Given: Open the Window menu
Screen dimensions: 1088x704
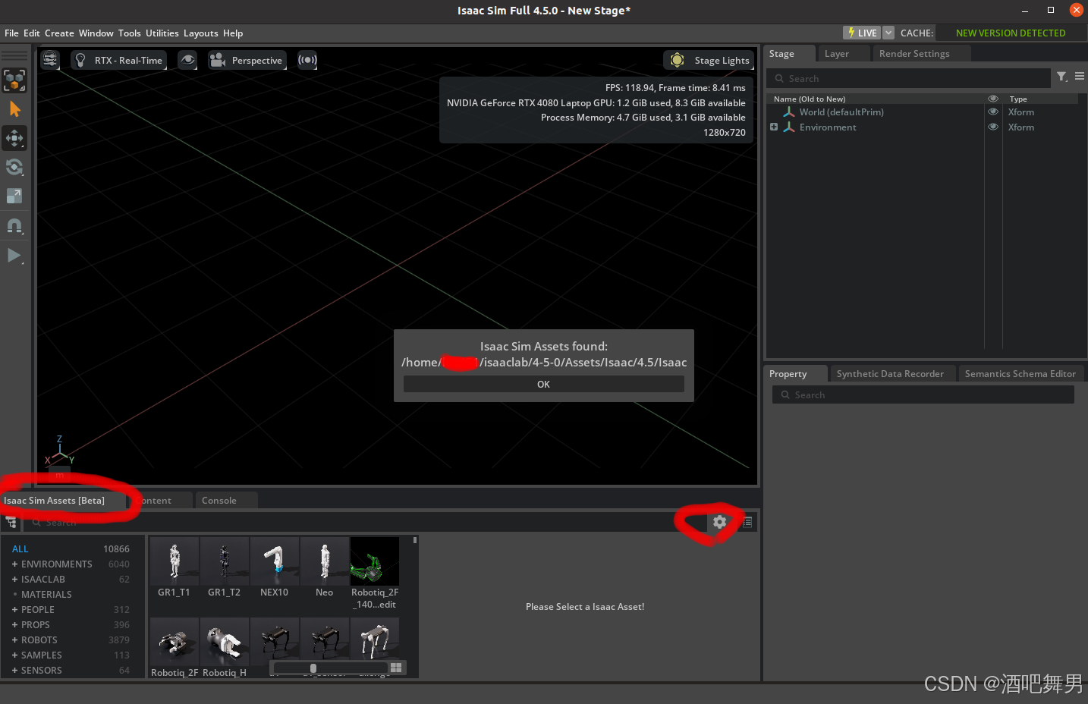Looking at the screenshot, I should [96, 33].
